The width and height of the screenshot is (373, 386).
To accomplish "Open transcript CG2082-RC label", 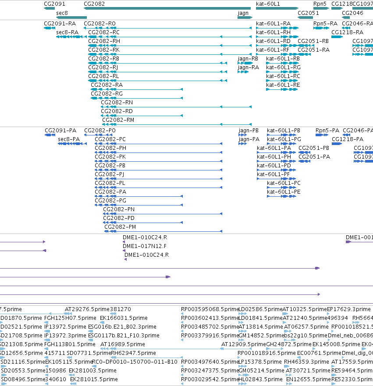I will click(104, 32).
